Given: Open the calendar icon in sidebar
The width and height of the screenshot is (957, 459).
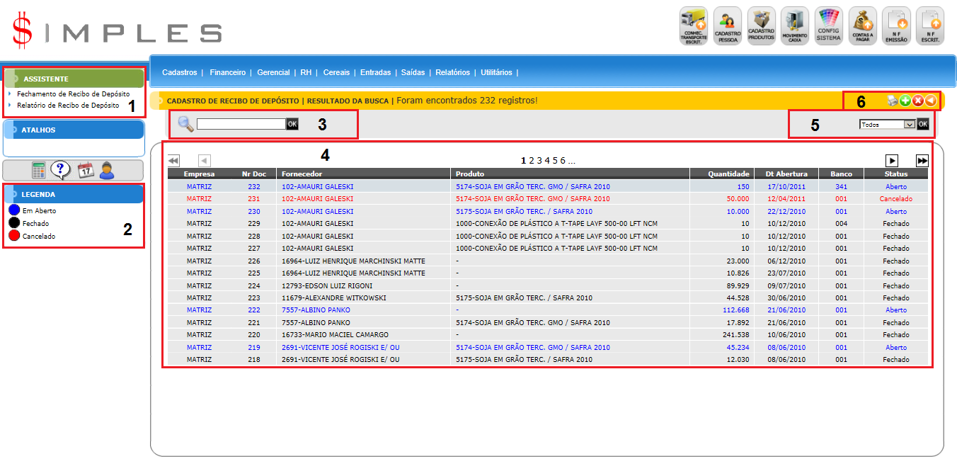Looking at the screenshot, I should click(86, 170).
